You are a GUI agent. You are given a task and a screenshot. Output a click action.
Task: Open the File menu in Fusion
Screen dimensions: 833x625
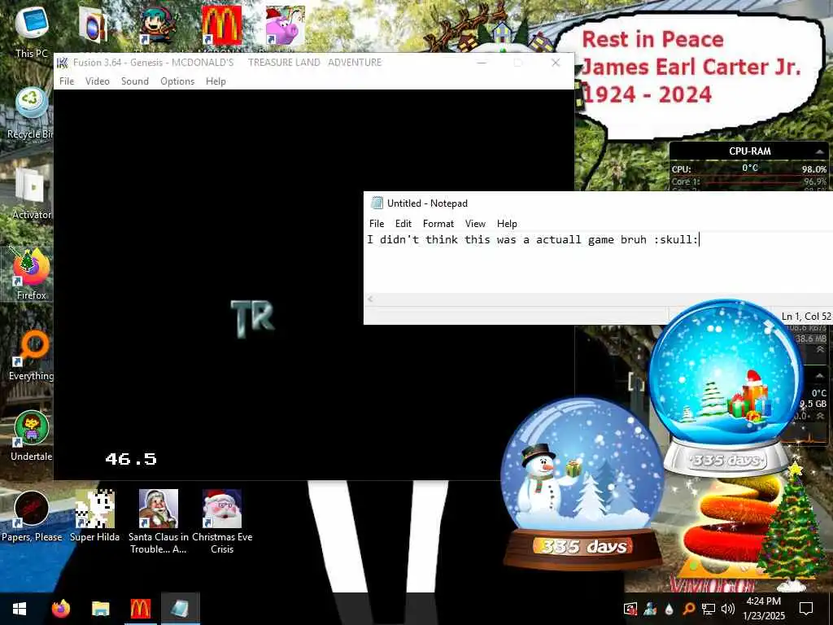(67, 81)
